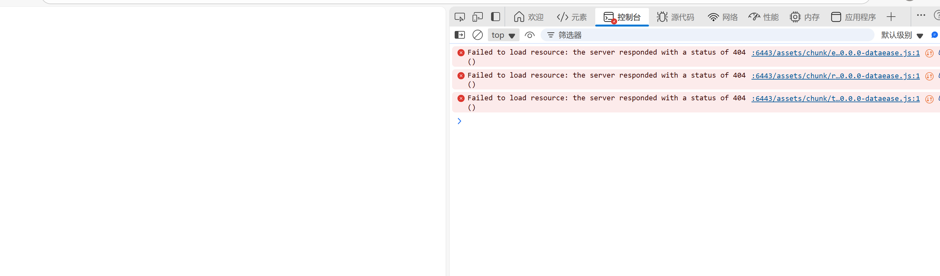Add a new tool with plus icon

tap(891, 17)
